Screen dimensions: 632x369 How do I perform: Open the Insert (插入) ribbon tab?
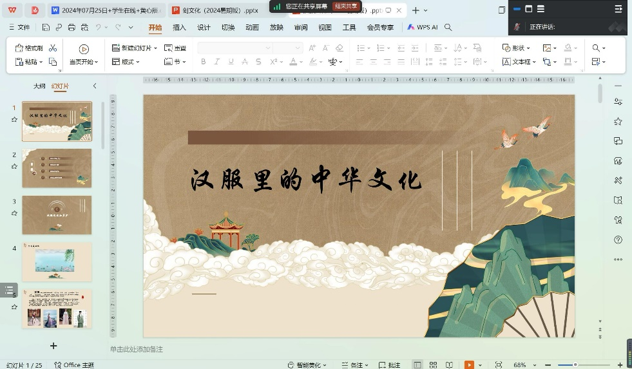point(179,28)
